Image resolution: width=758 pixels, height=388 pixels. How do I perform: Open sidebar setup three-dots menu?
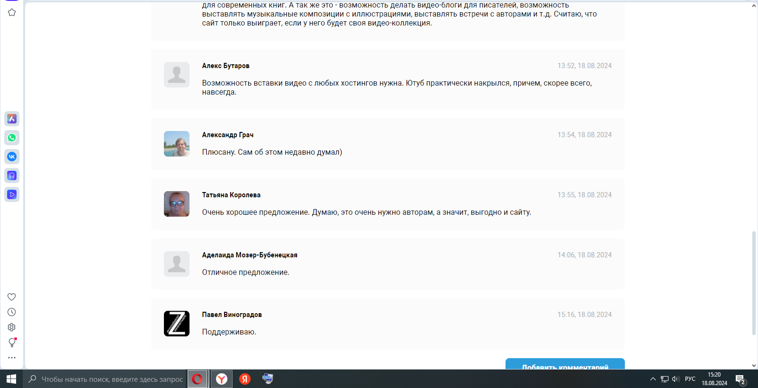click(x=12, y=358)
